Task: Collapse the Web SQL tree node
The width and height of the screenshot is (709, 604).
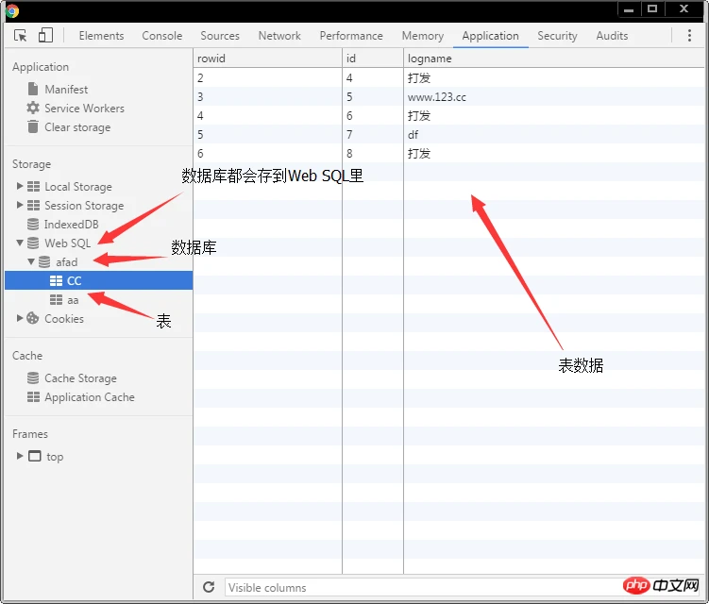Action: click(20, 243)
